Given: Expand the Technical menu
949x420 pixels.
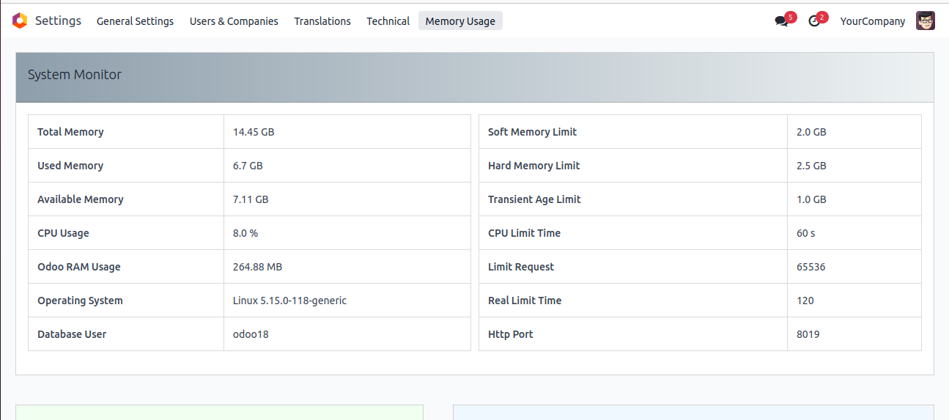Looking at the screenshot, I should pyautogui.click(x=388, y=21).
